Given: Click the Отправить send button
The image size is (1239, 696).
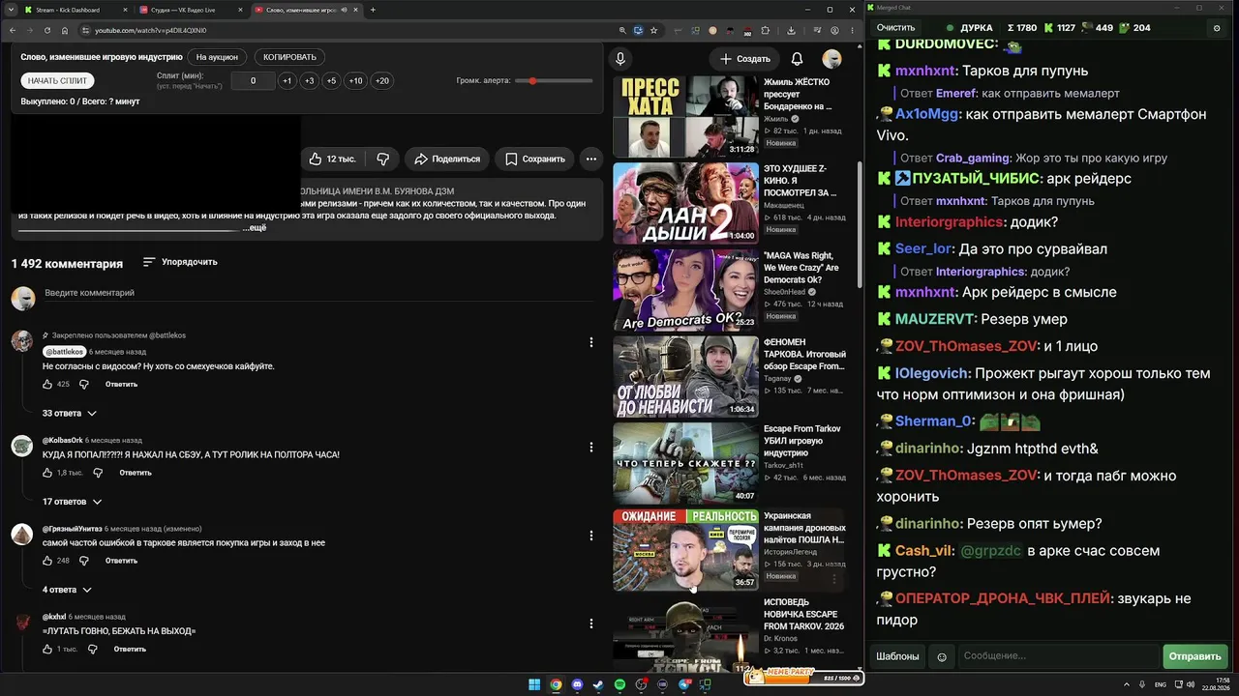Looking at the screenshot, I should point(1194,656).
